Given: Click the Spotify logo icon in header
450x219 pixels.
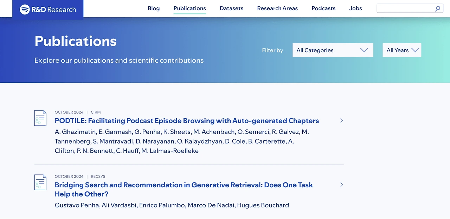Looking at the screenshot, I should click(25, 10).
